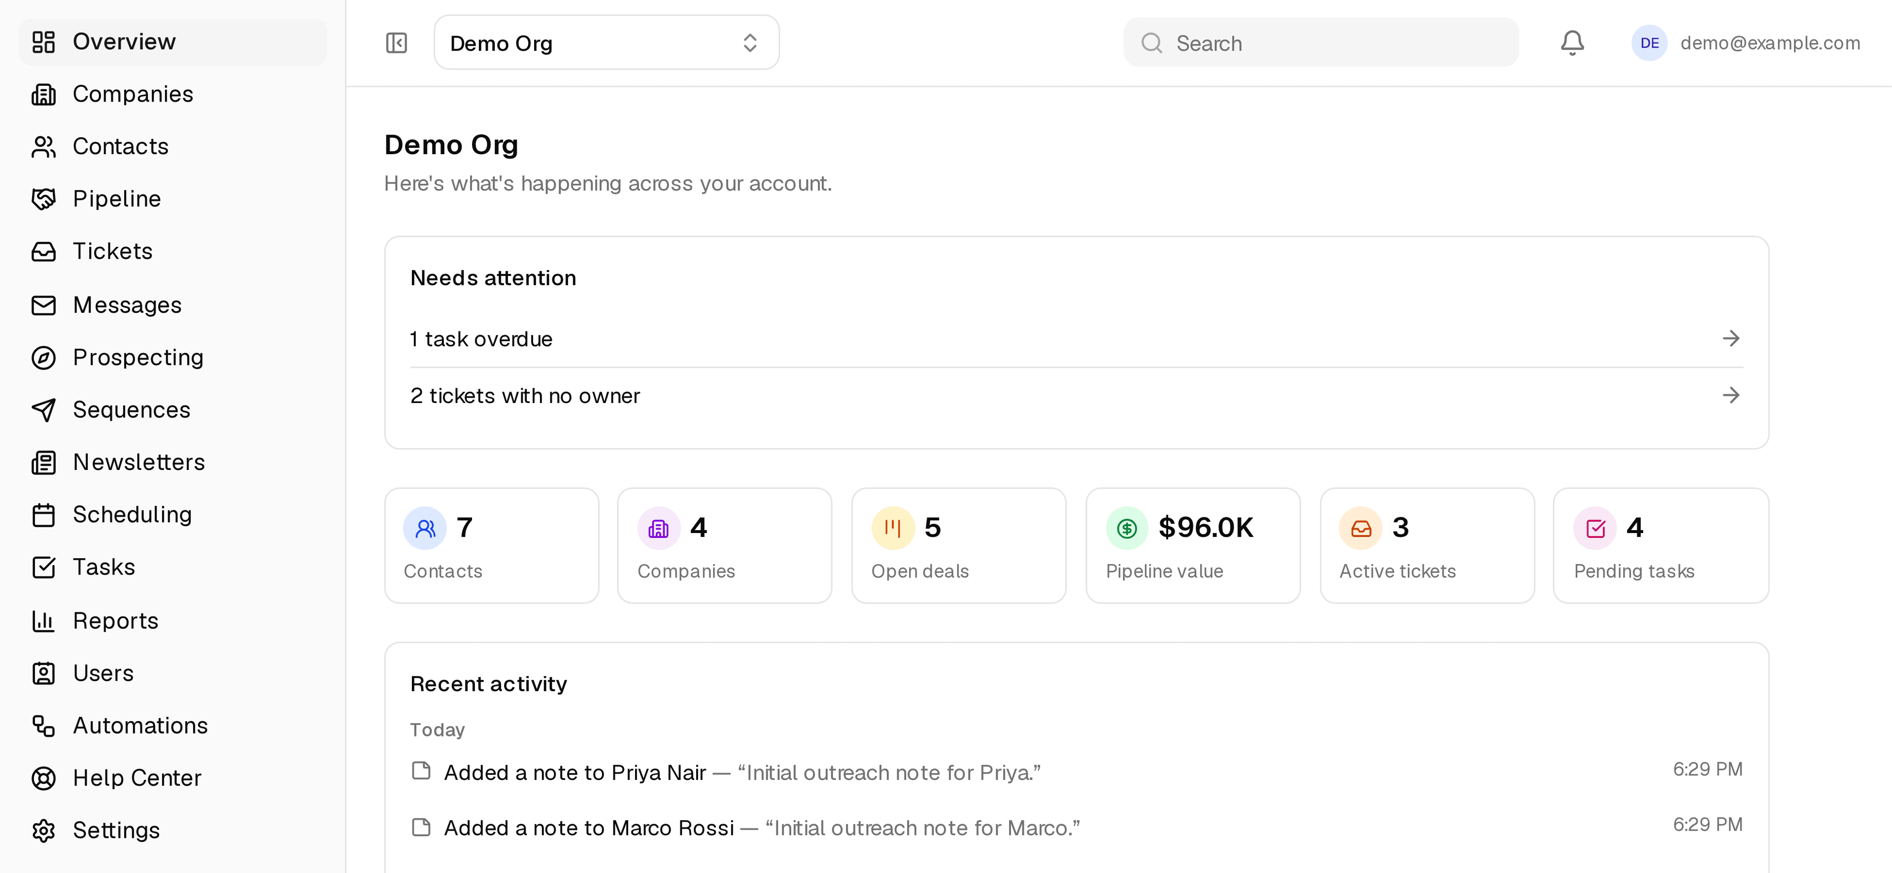Collapse the sidebar with the panel toggle
This screenshot has width=1892, height=873.
(x=396, y=42)
